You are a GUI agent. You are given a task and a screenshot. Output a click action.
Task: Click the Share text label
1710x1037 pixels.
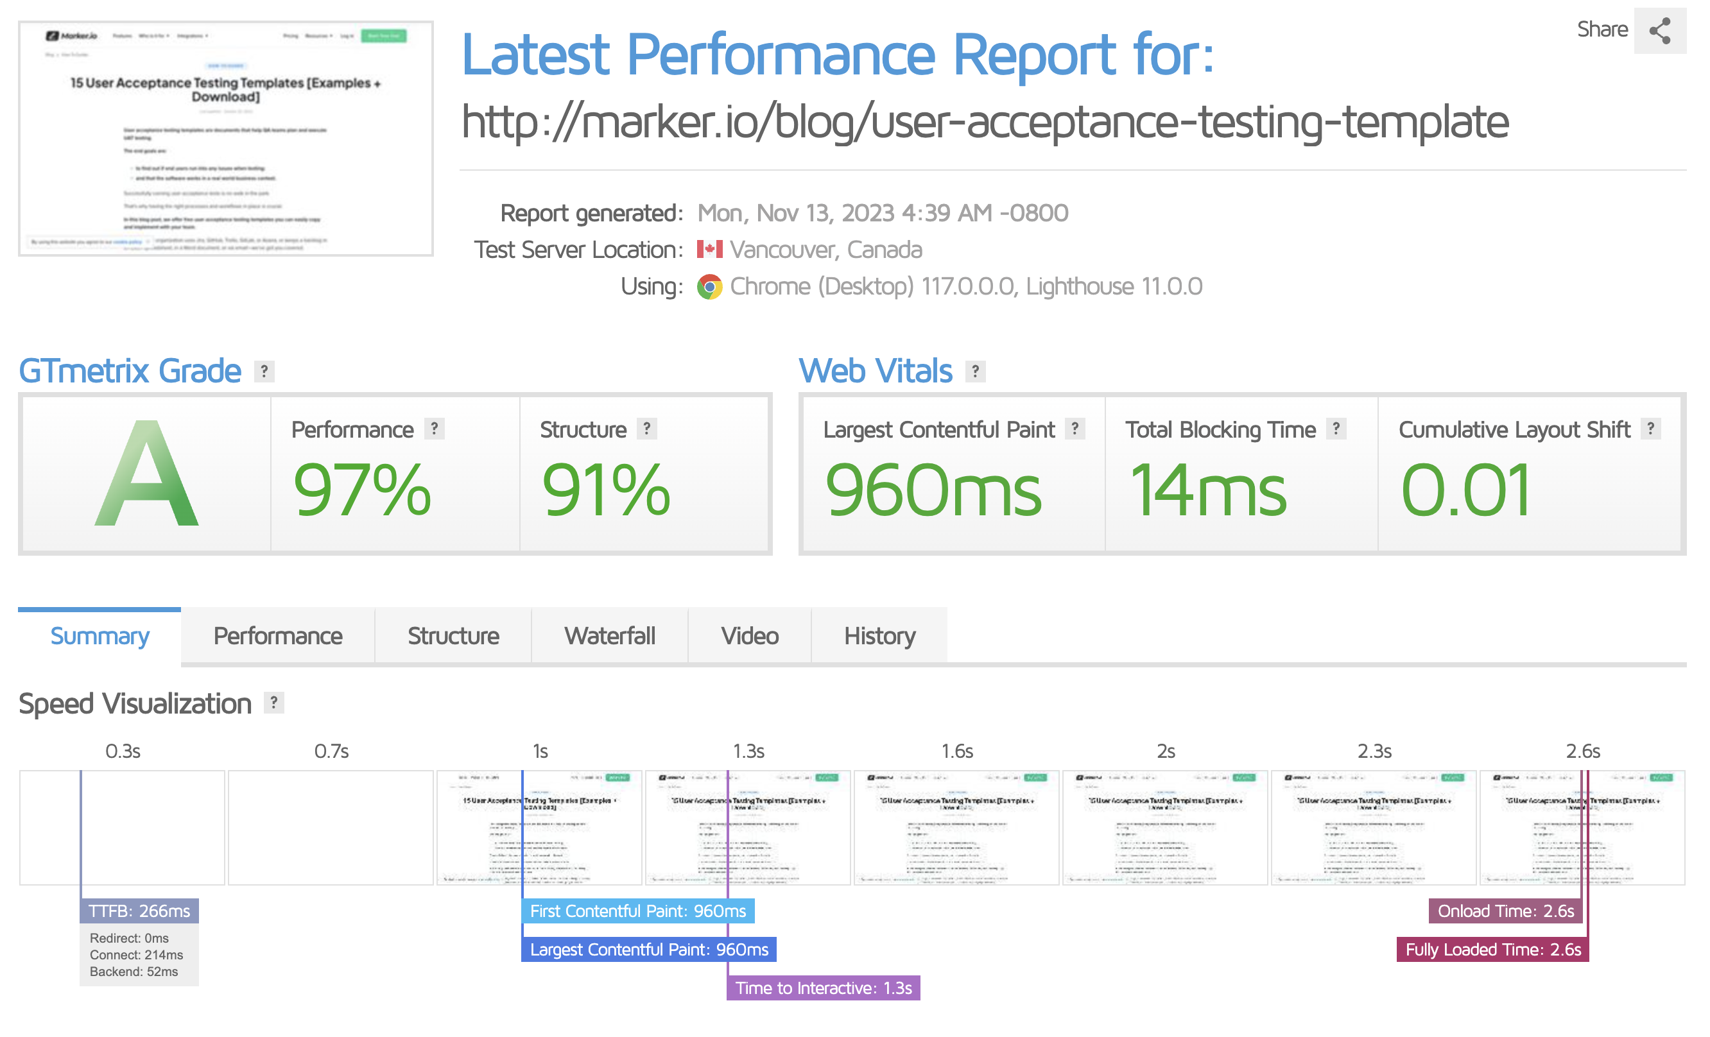(1603, 29)
